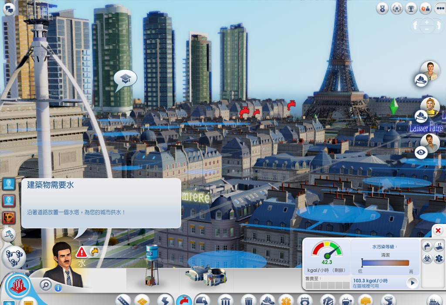Open the Mass transit bus menu
446x305 pixels.
346,300
